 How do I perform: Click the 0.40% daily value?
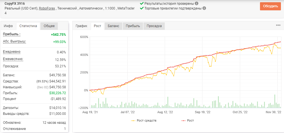pyautogui.click(x=61, y=52)
